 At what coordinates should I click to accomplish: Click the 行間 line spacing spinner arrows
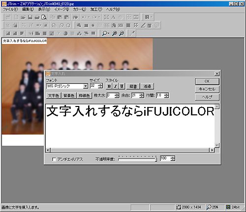166,95
